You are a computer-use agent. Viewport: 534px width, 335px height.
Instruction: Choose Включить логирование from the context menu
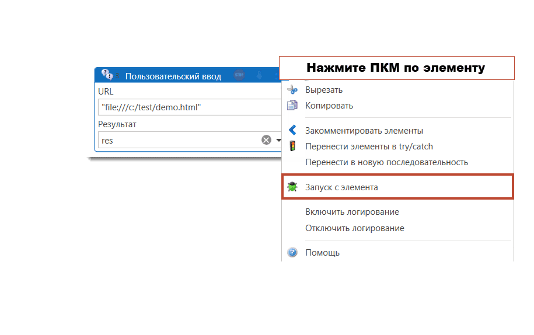pyautogui.click(x=352, y=212)
